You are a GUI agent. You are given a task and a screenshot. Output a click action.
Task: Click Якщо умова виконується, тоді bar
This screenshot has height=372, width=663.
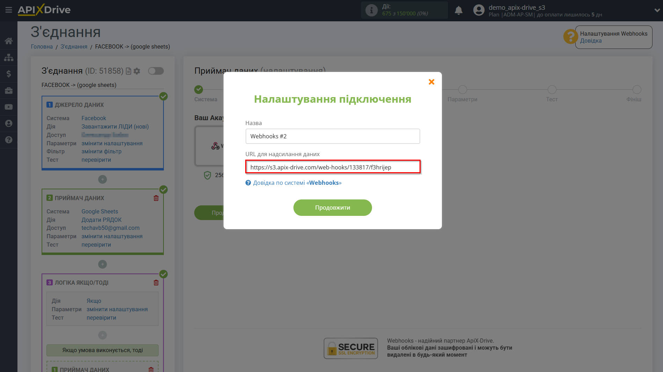[x=102, y=350]
